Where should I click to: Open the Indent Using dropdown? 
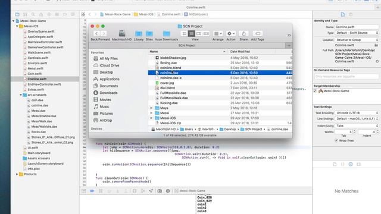(x=357, y=125)
